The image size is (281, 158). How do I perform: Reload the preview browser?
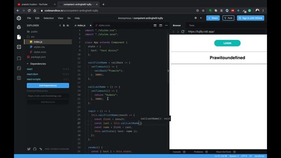click(183, 32)
